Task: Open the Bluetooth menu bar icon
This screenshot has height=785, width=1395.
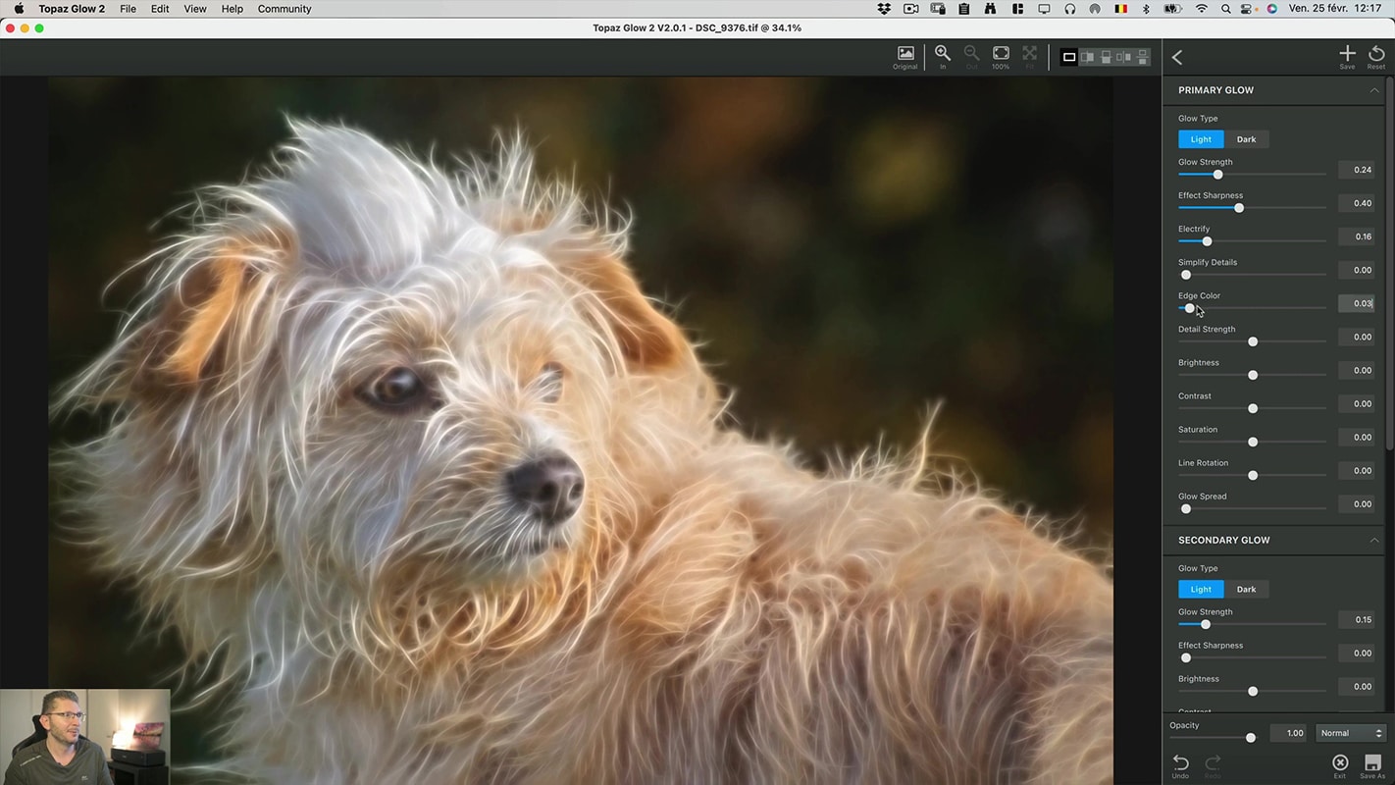Action: [x=1146, y=9]
